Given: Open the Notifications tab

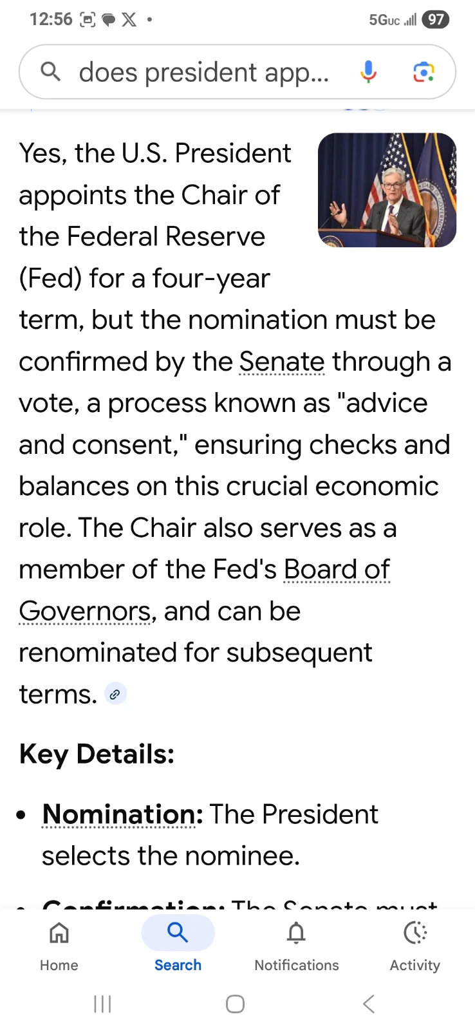Looking at the screenshot, I should [296, 944].
